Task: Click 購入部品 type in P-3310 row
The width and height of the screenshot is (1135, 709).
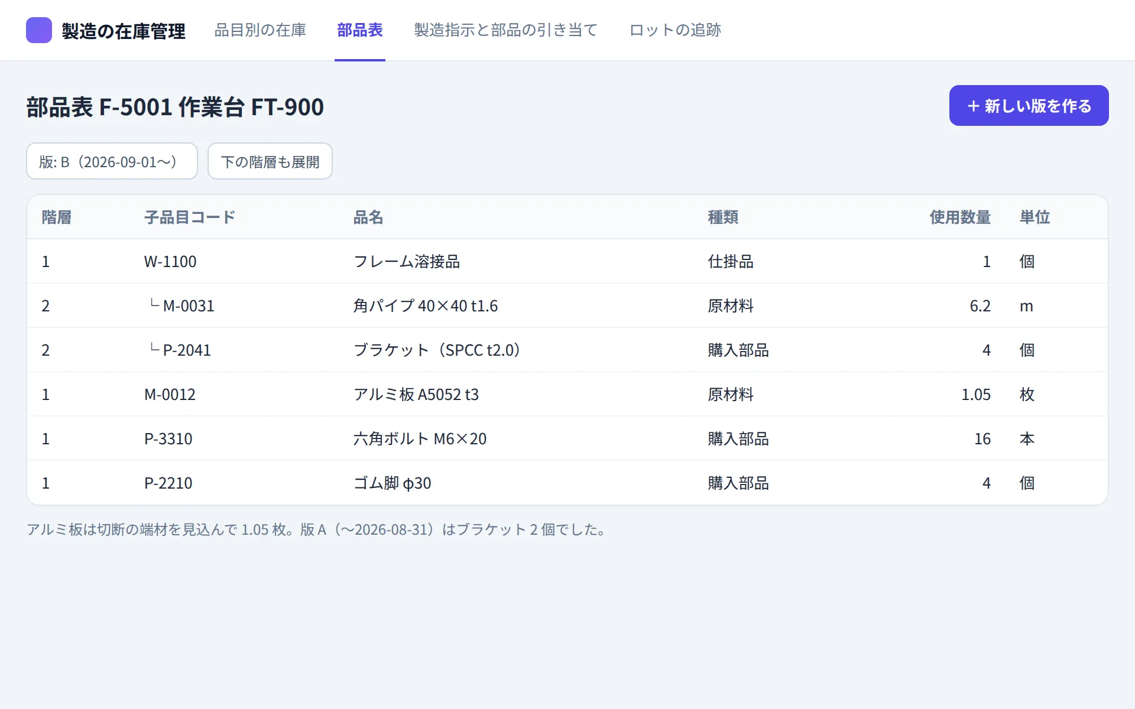Action: [738, 439]
